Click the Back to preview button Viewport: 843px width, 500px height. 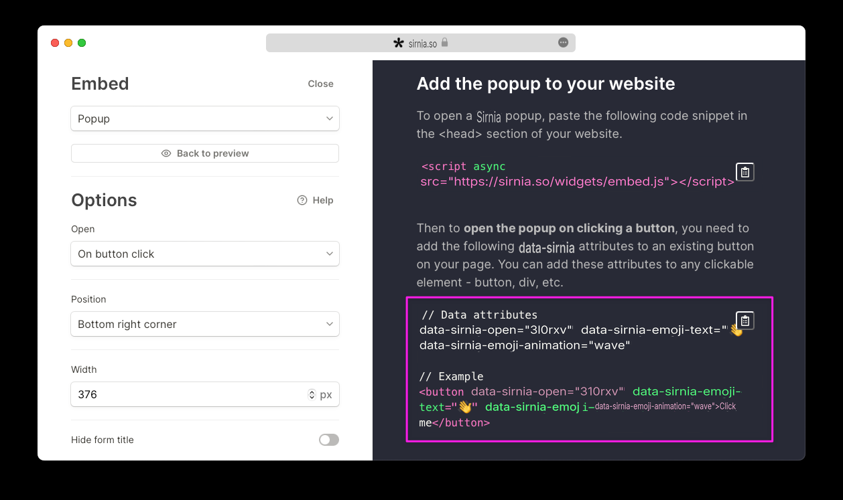pos(205,153)
